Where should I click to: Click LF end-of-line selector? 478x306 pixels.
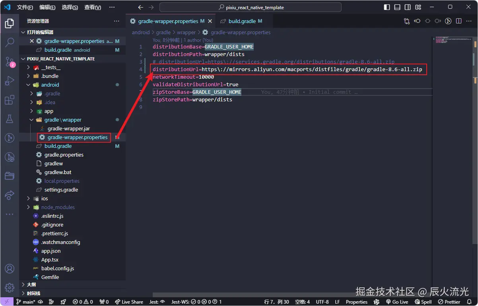(337, 302)
